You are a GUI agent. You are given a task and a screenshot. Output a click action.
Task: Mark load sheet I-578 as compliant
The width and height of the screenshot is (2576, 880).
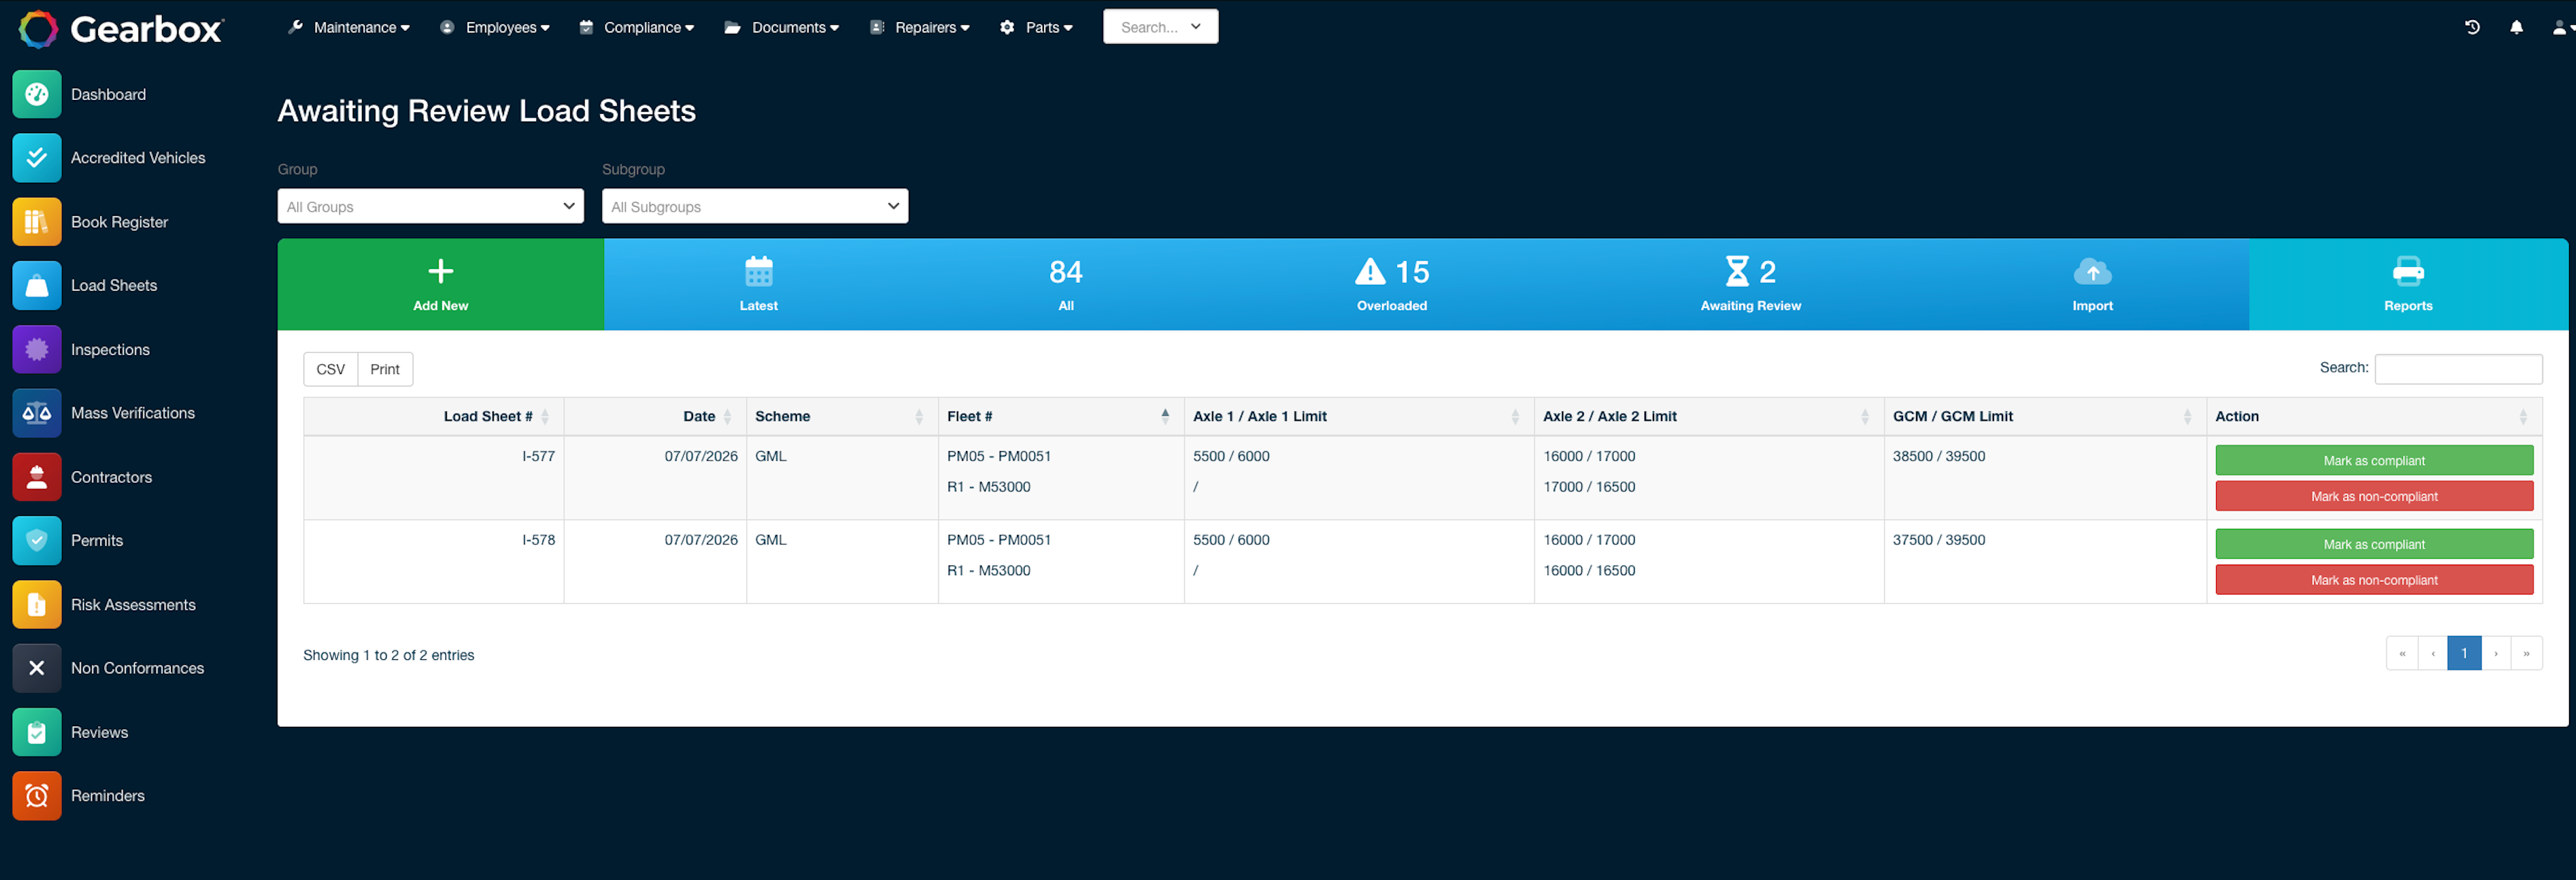coord(2374,545)
